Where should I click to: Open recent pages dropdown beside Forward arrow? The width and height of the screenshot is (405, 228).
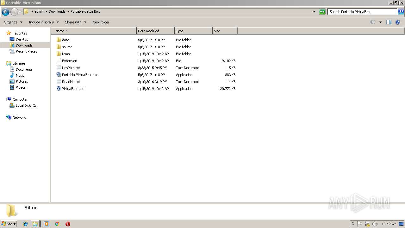21,12
